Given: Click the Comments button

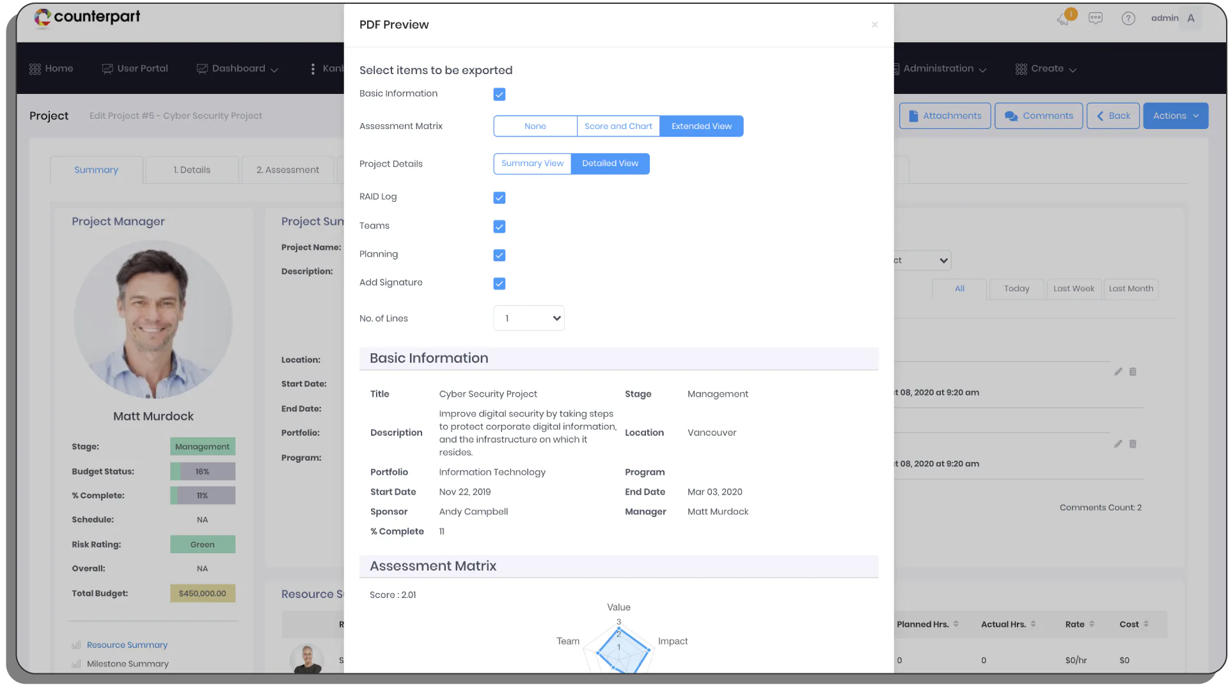Looking at the screenshot, I should pyautogui.click(x=1039, y=116).
